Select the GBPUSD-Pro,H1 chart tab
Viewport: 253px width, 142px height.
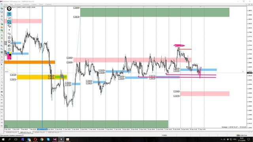(26, 133)
